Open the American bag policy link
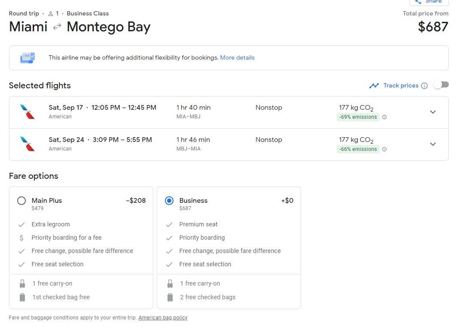Screen dimensions: 469x331 163,318
